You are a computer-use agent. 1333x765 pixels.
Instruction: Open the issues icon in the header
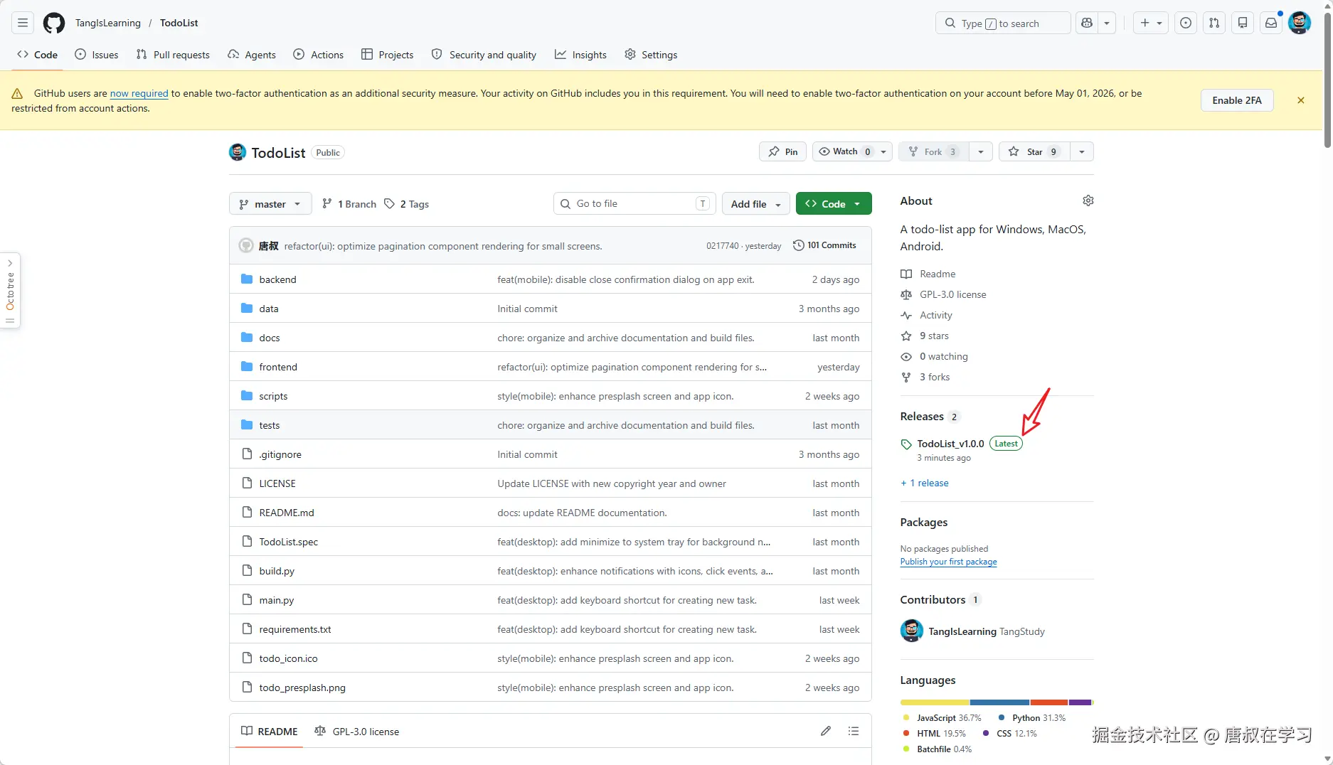pos(1186,23)
